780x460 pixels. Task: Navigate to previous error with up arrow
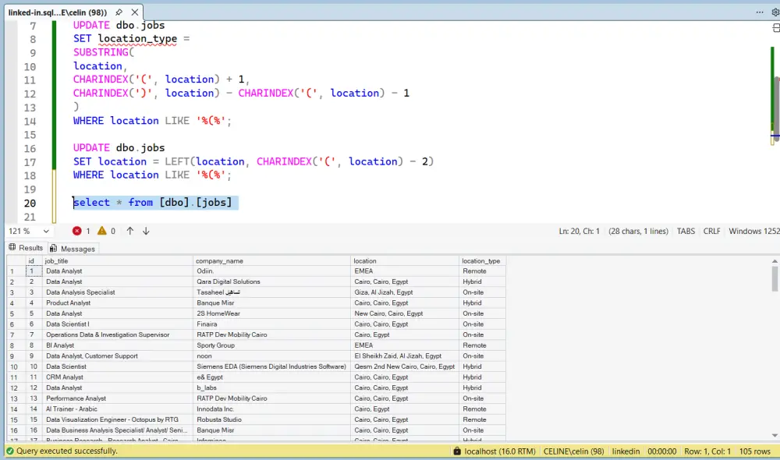pos(129,231)
